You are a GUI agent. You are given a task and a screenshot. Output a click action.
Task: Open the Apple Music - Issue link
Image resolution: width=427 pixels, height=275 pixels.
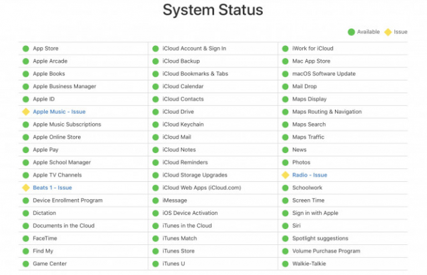[x=59, y=112]
